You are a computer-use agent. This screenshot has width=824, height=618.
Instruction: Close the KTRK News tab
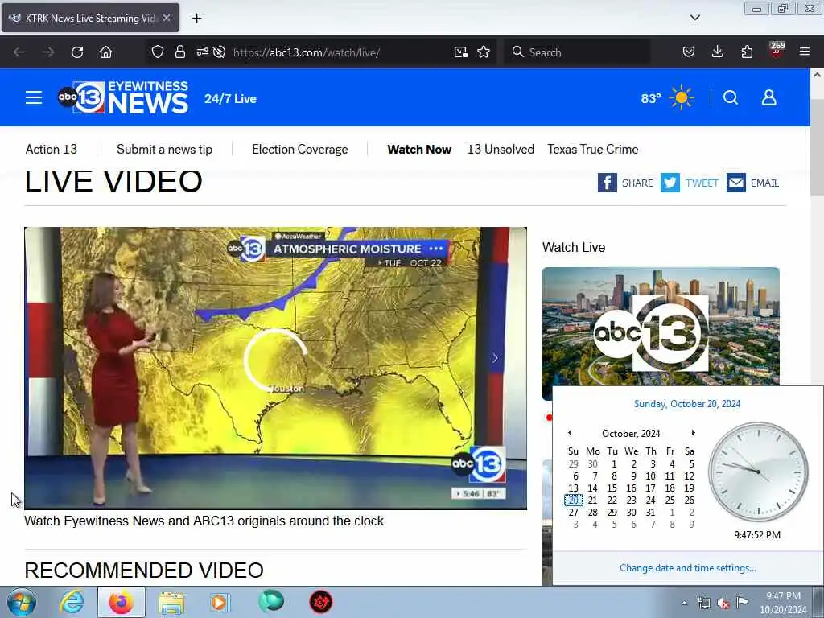pyautogui.click(x=167, y=18)
